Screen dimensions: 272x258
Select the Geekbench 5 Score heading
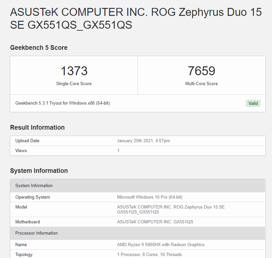tap(39, 48)
